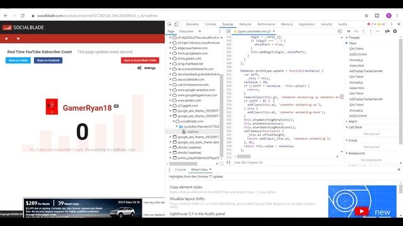
Task: Expand the www.gstatic.com tree node
Action: click(x=171, y=100)
